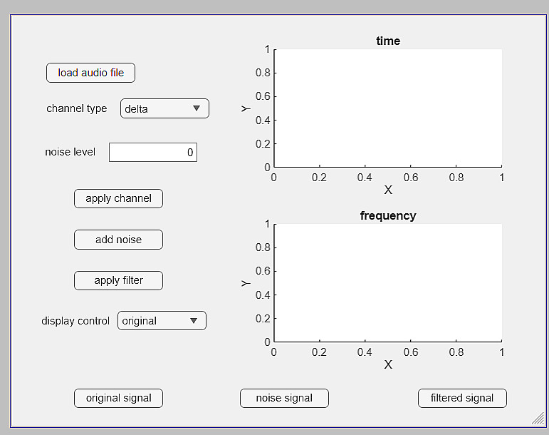Focus the noise level input field

152,153
